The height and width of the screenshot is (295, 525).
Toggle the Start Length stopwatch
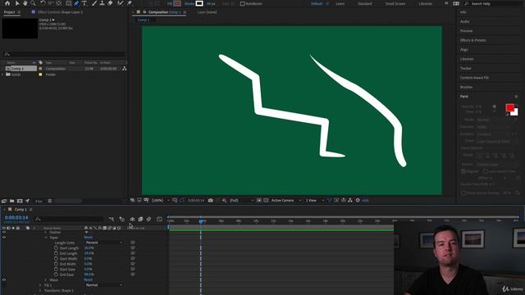(56, 248)
